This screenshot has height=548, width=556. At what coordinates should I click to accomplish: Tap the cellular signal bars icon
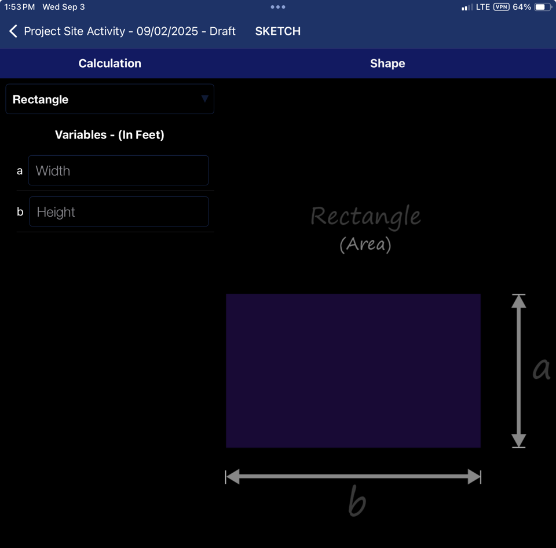(x=467, y=8)
